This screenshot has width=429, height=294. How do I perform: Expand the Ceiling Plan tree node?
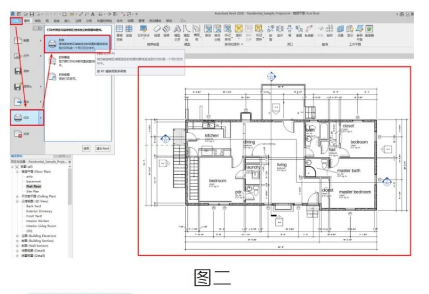pyautogui.click(x=17, y=196)
